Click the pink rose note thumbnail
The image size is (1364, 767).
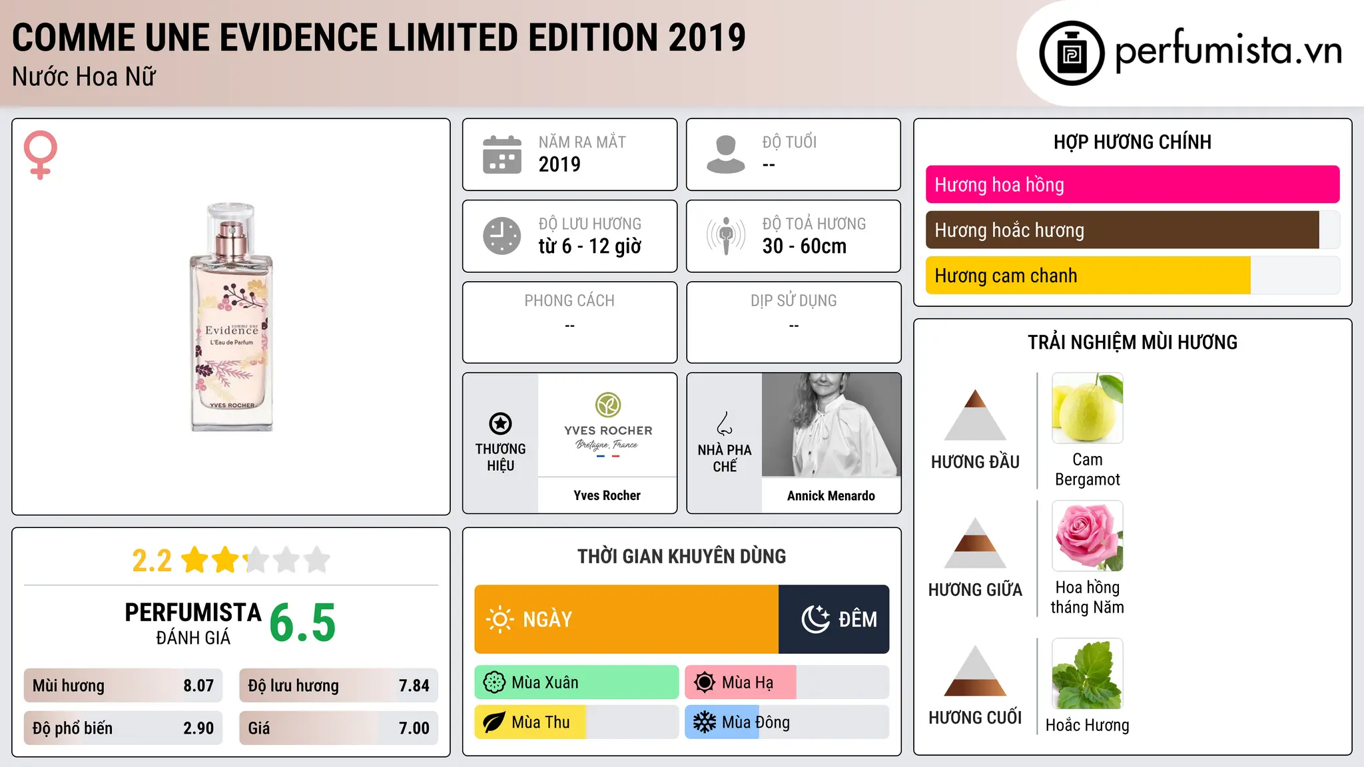[x=1088, y=536]
